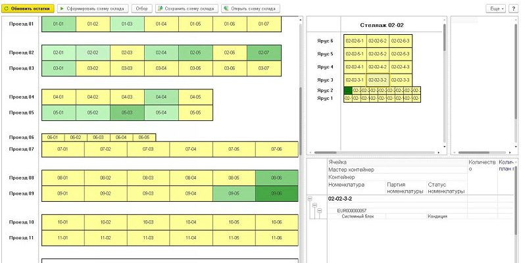Click dark green cell in Ярус 2
Viewport: 523px width, 263px height.
click(348, 91)
